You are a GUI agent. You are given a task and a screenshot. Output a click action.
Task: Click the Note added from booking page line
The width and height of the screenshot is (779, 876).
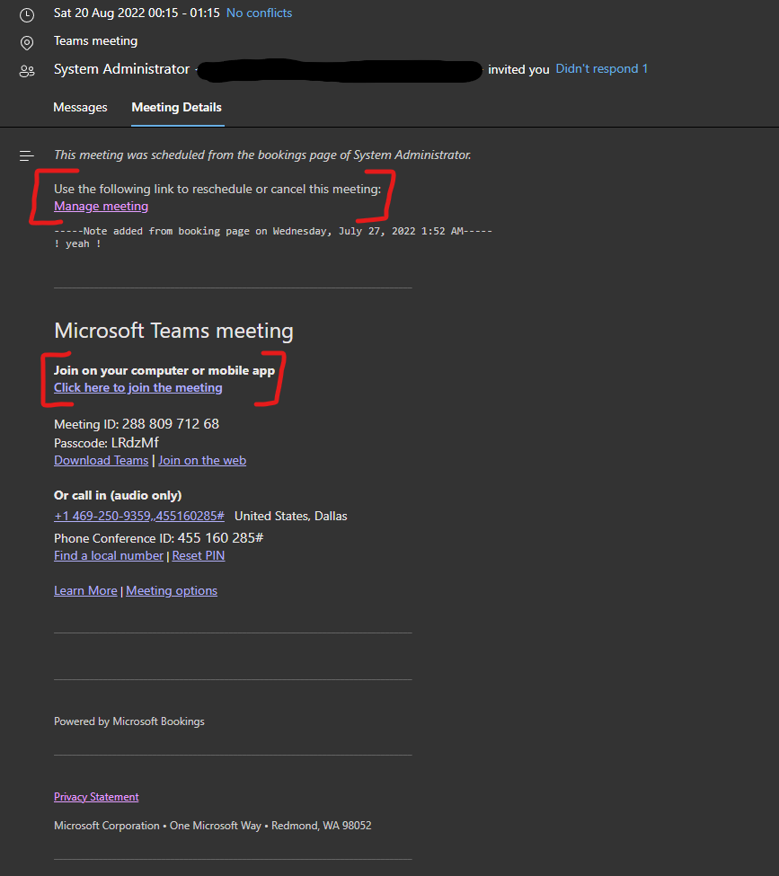pos(273,231)
